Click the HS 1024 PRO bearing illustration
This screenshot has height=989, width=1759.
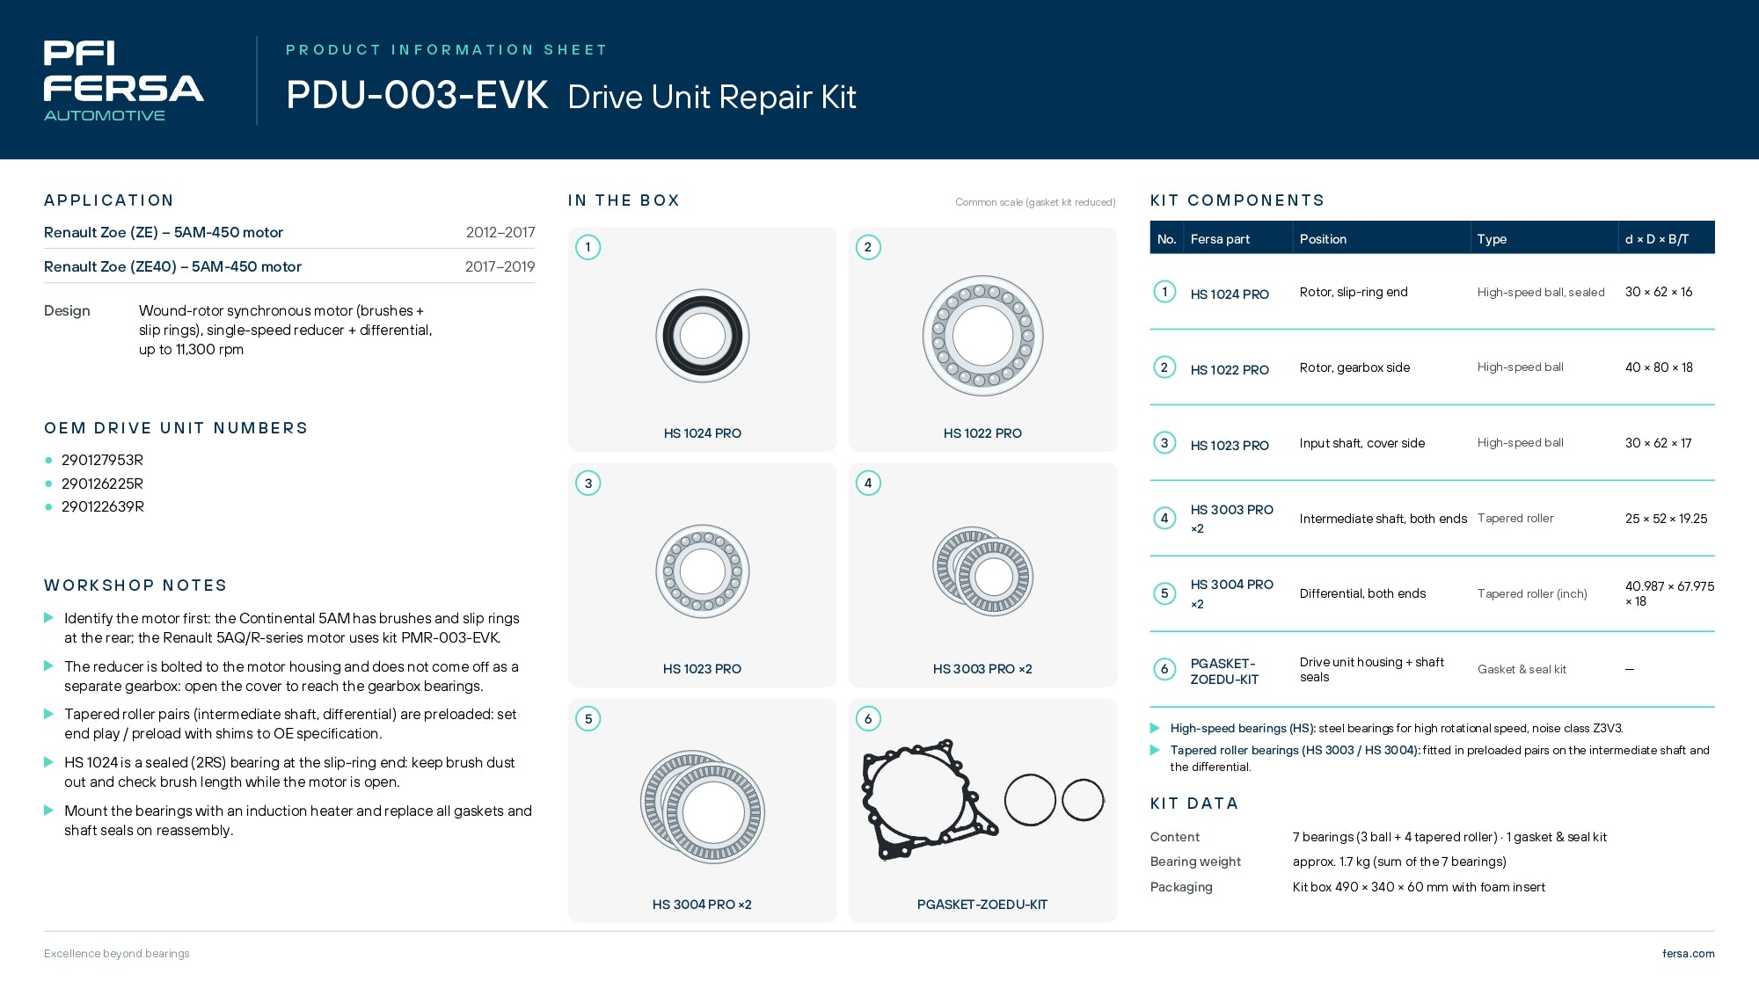(703, 336)
